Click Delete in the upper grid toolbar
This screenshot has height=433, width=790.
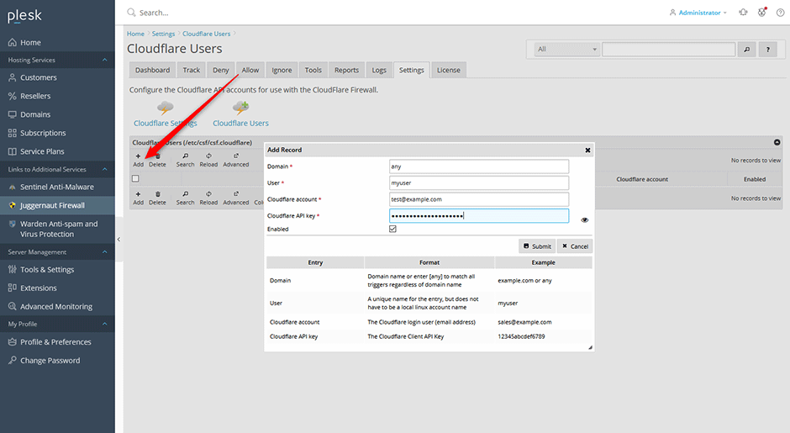click(x=157, y=161)
